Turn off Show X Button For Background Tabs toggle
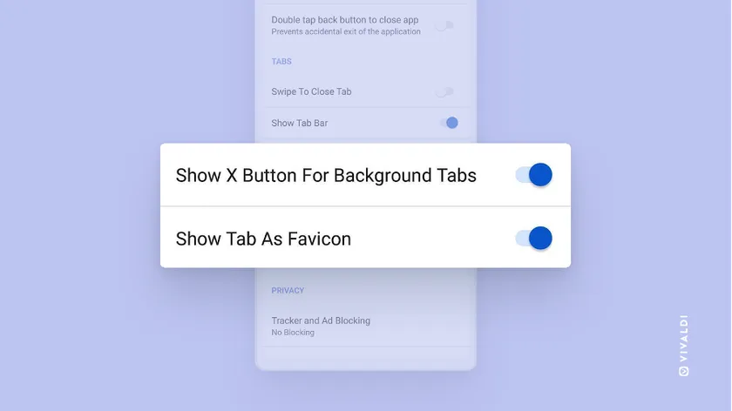The image size is (732, 411). point(534,175)
